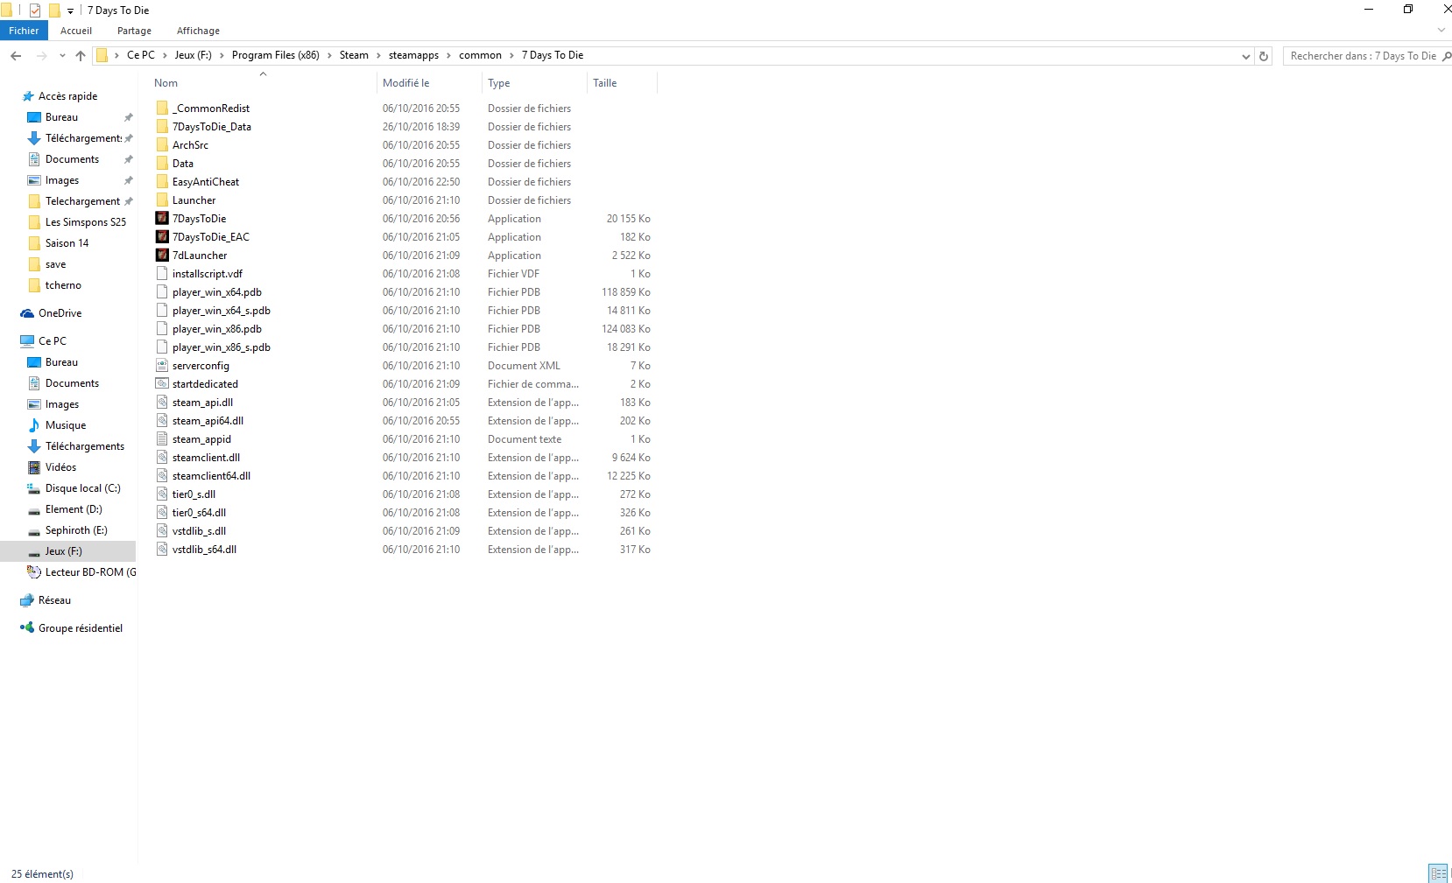1452x883 pixels.
Task: Click Program Files (x86) in address bar
Action: (x=275, y=55)
